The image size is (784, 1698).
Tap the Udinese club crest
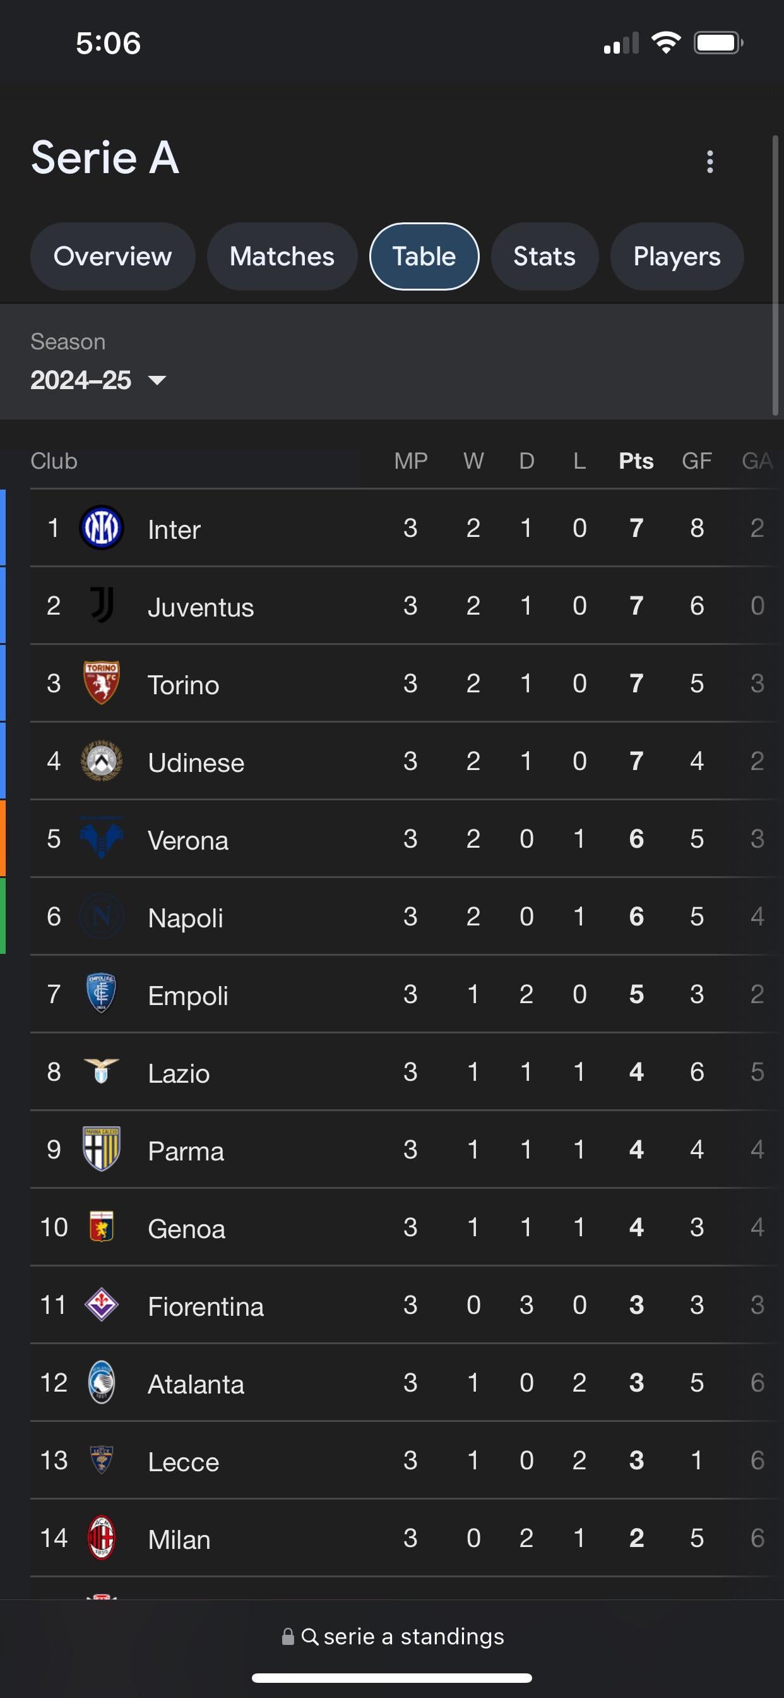click(x=102, y=761)
